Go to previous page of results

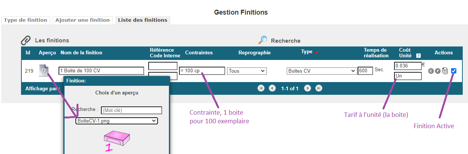(x=272, y=88)
